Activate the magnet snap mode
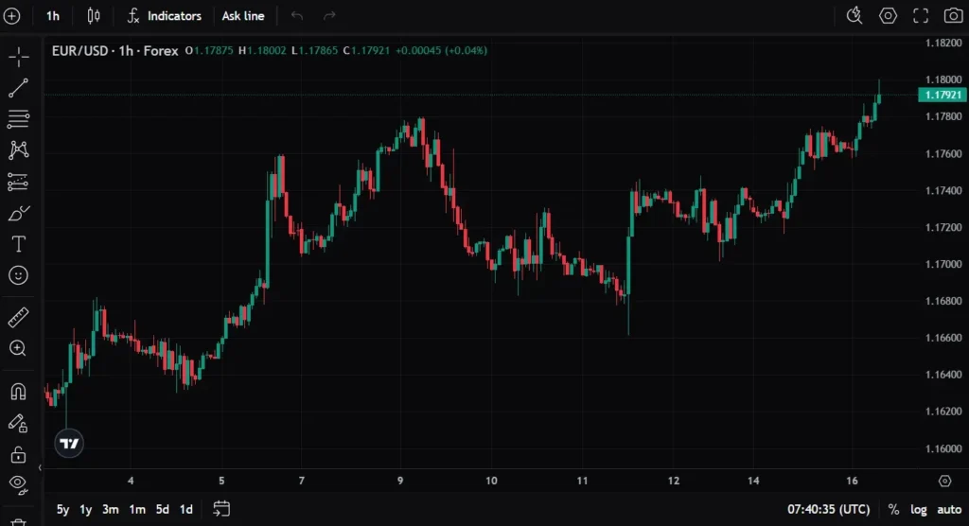This screenshot has width=969, height=526. click(x=18, y=390)
